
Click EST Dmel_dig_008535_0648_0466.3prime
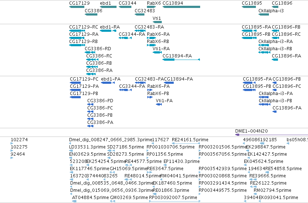click(71, 187)
